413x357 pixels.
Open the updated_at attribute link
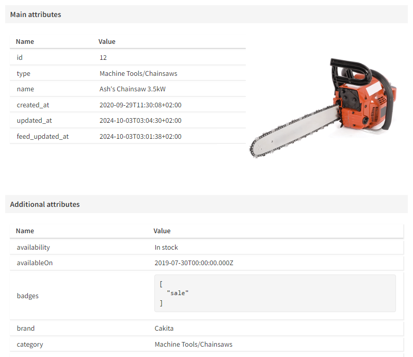point(33,120)
